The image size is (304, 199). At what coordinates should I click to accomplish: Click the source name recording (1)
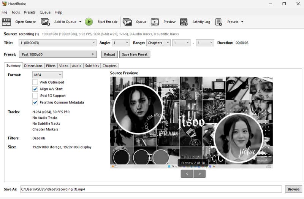(x=29, y=34)
